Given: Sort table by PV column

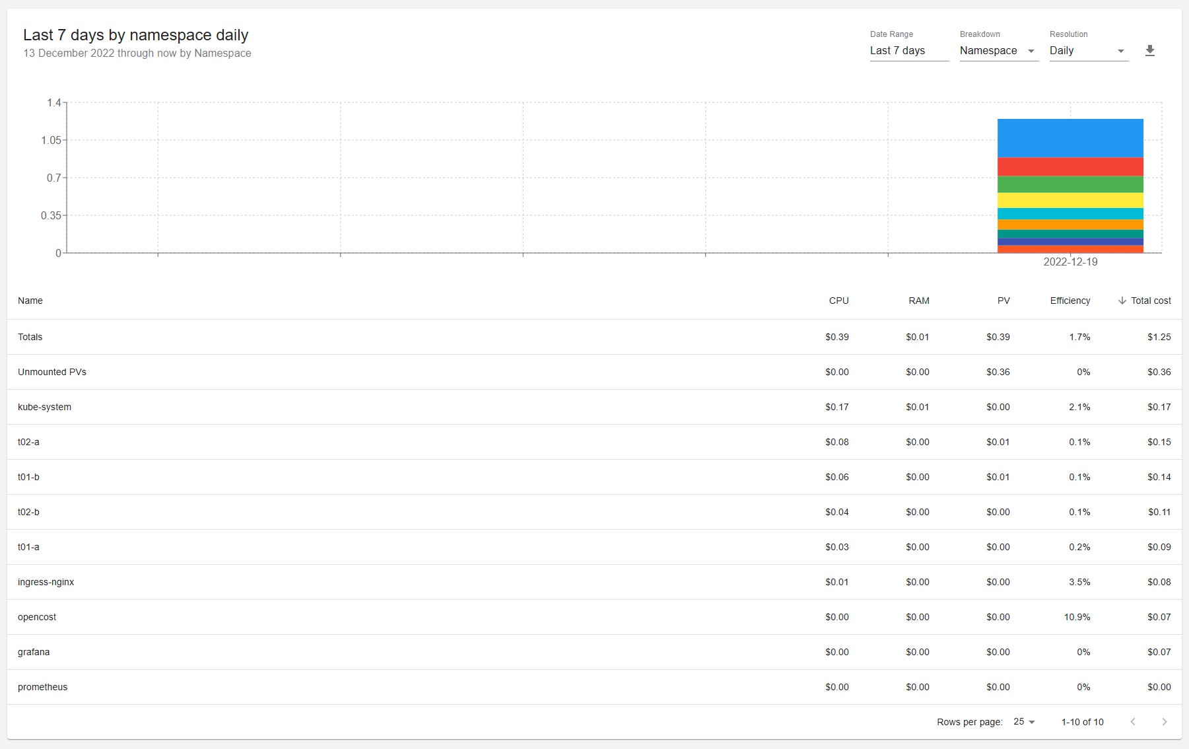Looking at the screenshot, I should 1003,301.
